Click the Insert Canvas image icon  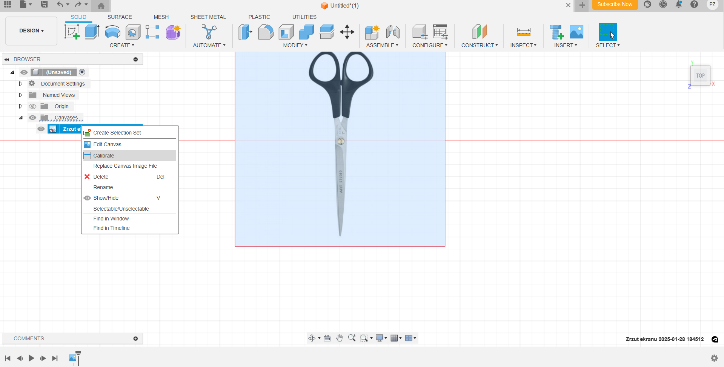(576, 32)
